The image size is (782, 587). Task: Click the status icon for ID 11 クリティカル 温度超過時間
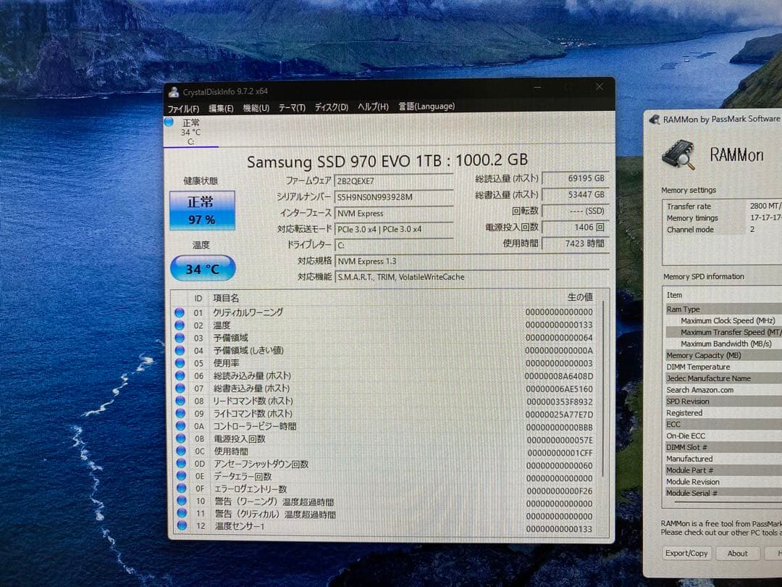coord(182,513)
